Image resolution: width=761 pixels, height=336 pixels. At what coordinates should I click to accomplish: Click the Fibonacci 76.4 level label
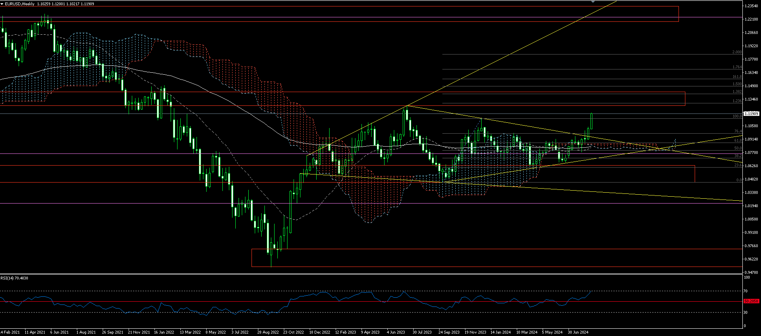pyautogui.click(x=738, y=131)
